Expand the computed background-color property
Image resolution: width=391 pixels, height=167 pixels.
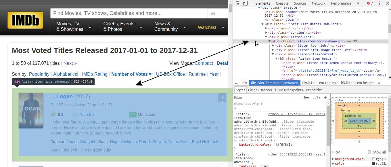(x=333, y=159)
